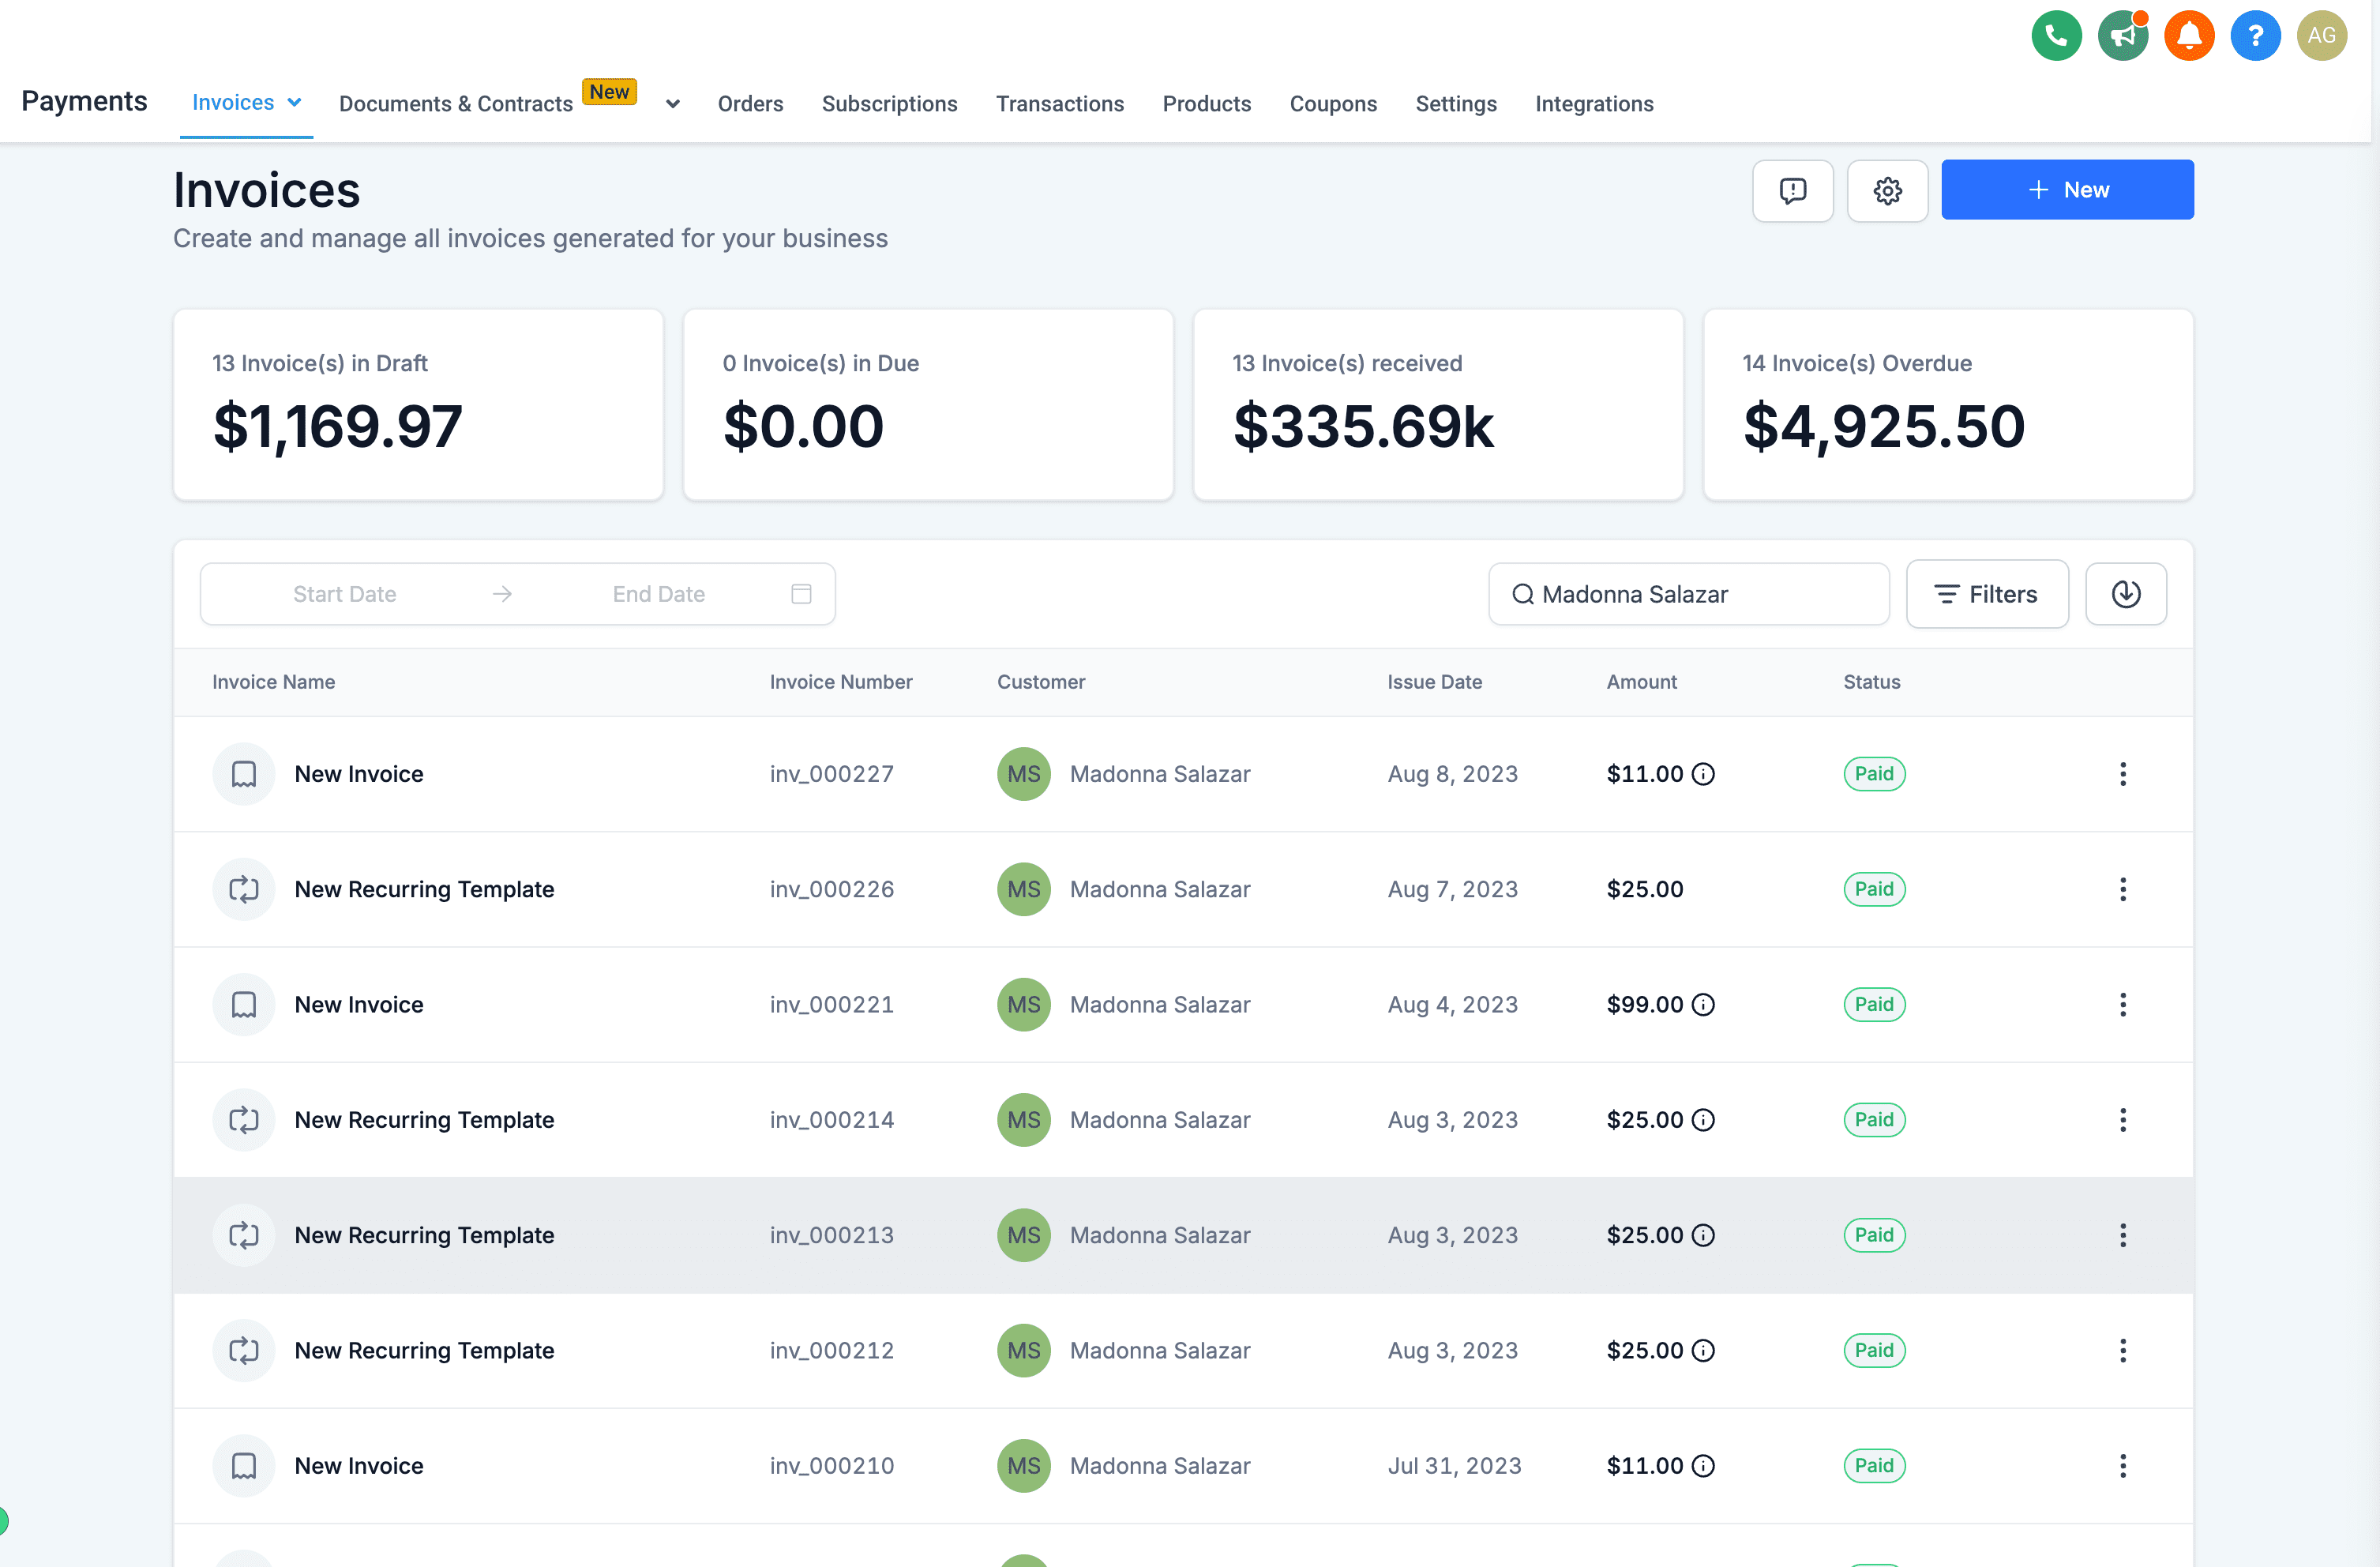Click the recurring icon for inv_000226
The height and width of the screenshot is (1567, 2380).
pyautogui.click(x=244, y=889)
